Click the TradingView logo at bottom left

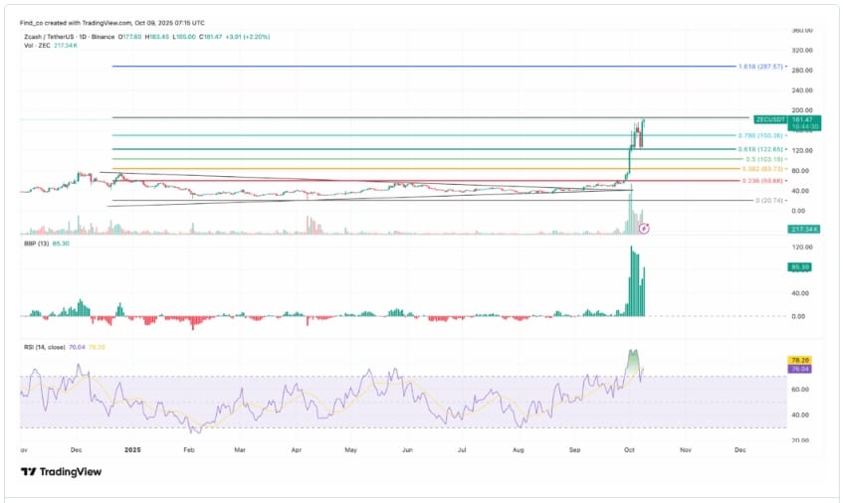point(61,472)
